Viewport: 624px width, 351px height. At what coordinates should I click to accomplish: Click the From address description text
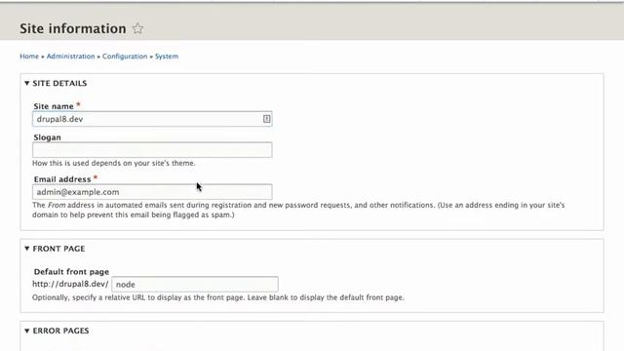(298, 211)
